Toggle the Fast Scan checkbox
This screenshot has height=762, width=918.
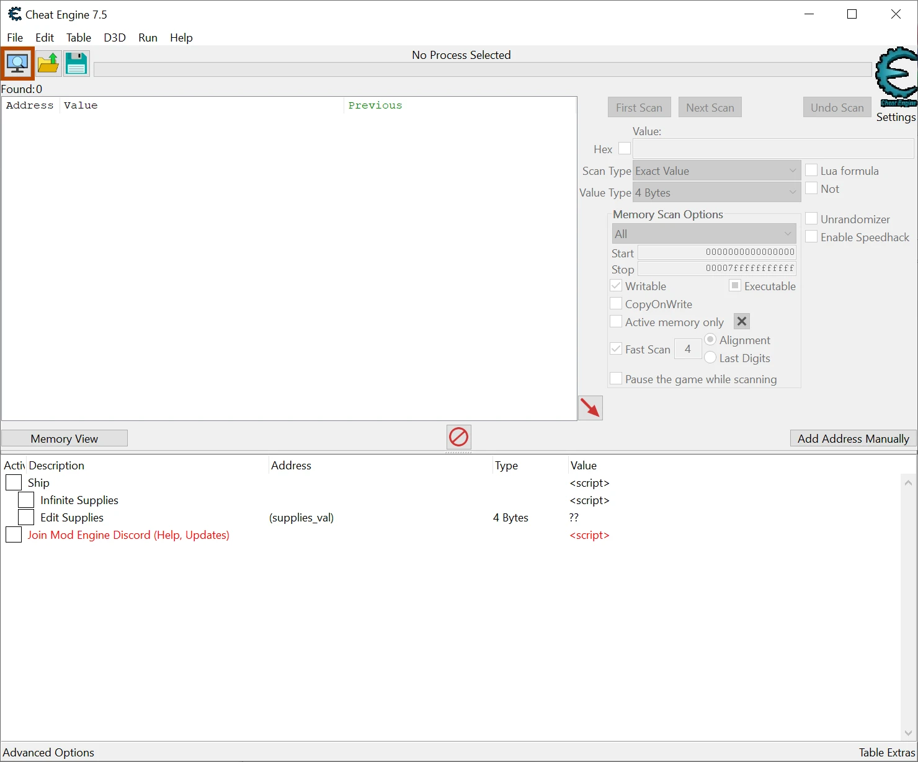click(616, 348)
